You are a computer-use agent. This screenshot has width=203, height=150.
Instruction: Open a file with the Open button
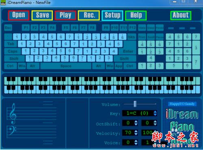tap(19, 15)
